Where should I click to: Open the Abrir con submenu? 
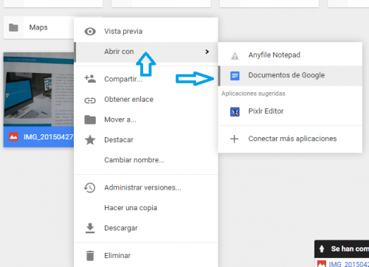pyautogui.click(x=146, y=52)
